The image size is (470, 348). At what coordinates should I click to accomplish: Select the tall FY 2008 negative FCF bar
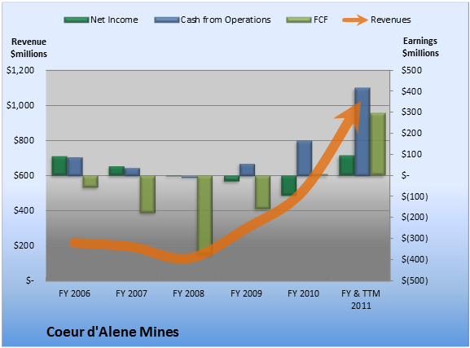pos(204,214)
